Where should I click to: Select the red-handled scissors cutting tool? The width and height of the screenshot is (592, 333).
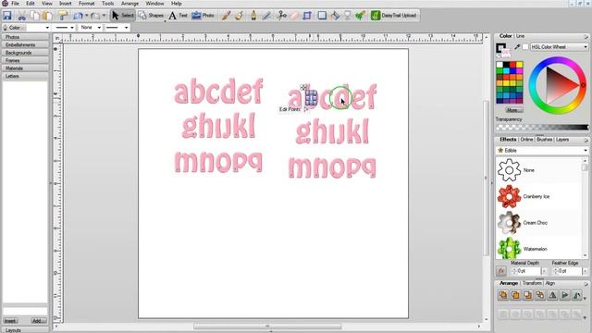point(281,16)
